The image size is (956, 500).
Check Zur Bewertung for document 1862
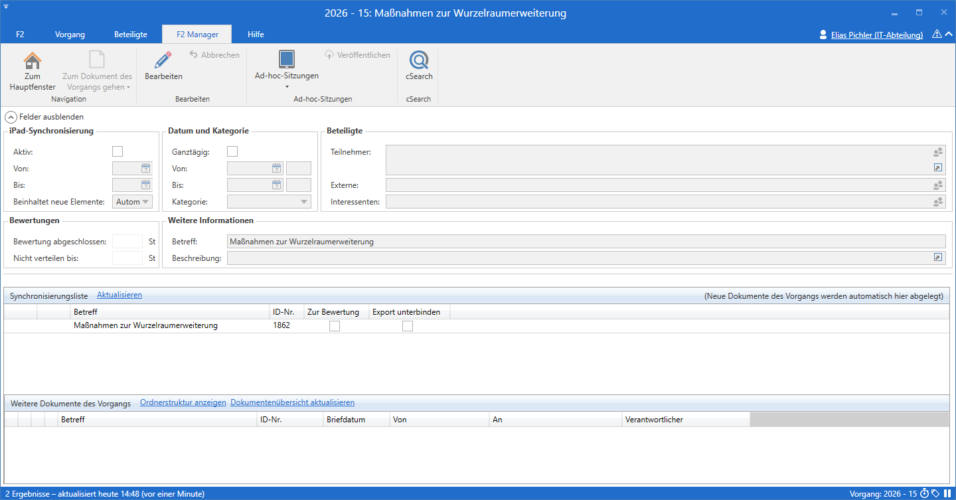(x=335, y=326)
